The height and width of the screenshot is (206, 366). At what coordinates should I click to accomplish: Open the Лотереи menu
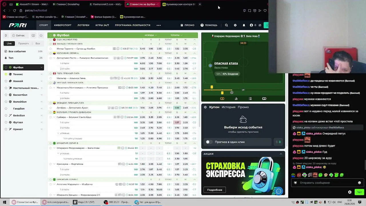coord(83,25)
